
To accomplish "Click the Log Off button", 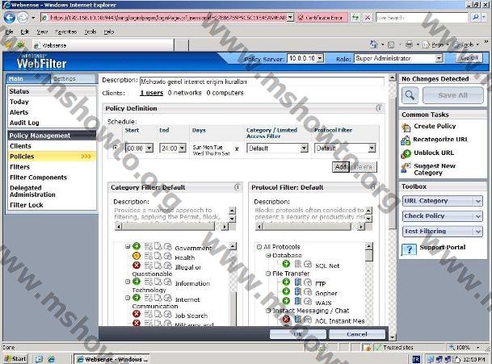I will tap(469, 58).
